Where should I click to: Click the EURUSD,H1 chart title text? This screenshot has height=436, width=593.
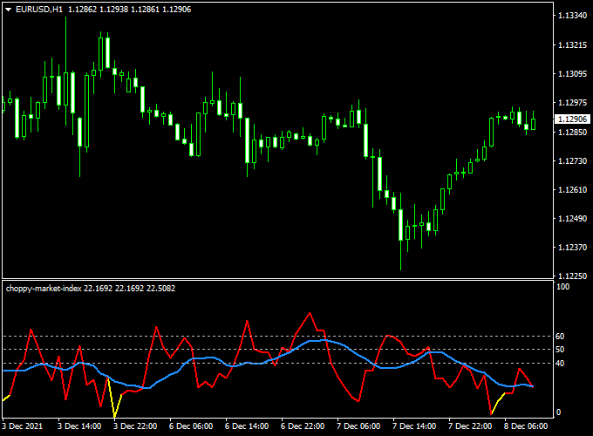click(39, 10)
